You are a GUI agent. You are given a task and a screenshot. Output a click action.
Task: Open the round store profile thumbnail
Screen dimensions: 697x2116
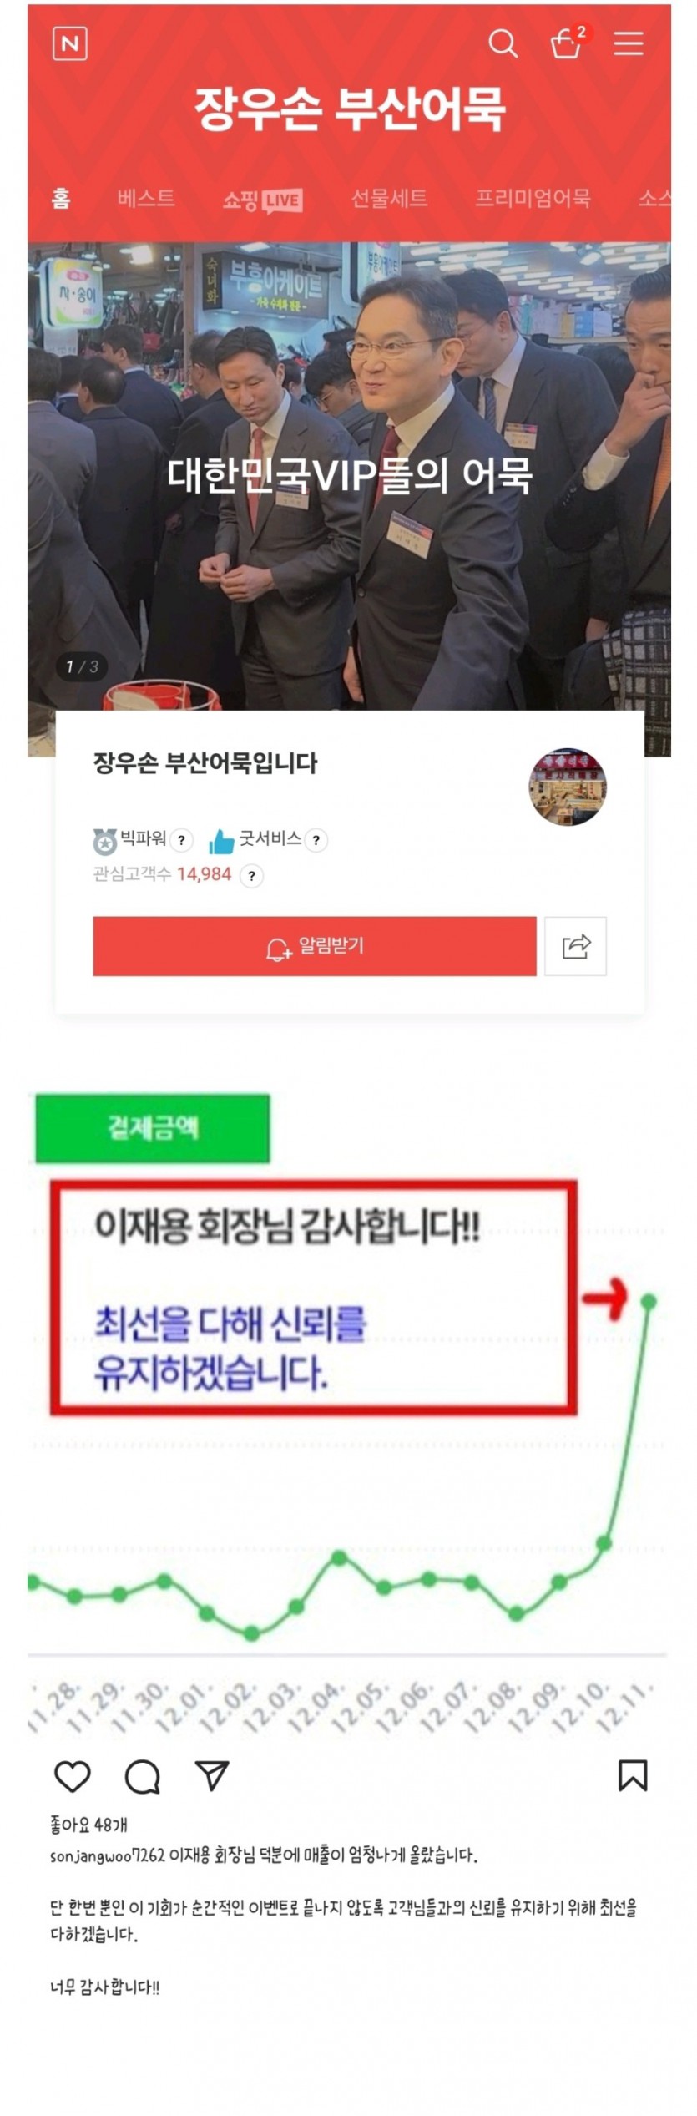pos(568,787)
